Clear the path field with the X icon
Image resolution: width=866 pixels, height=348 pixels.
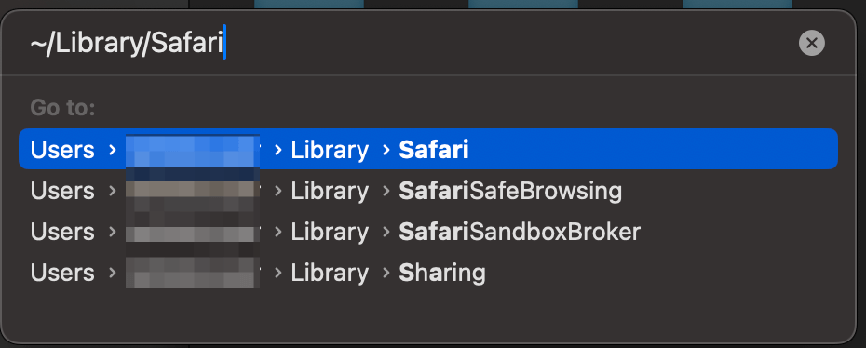click(811, 43)
